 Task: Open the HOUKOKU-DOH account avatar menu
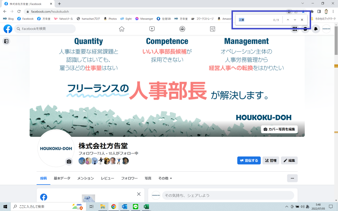326,29
